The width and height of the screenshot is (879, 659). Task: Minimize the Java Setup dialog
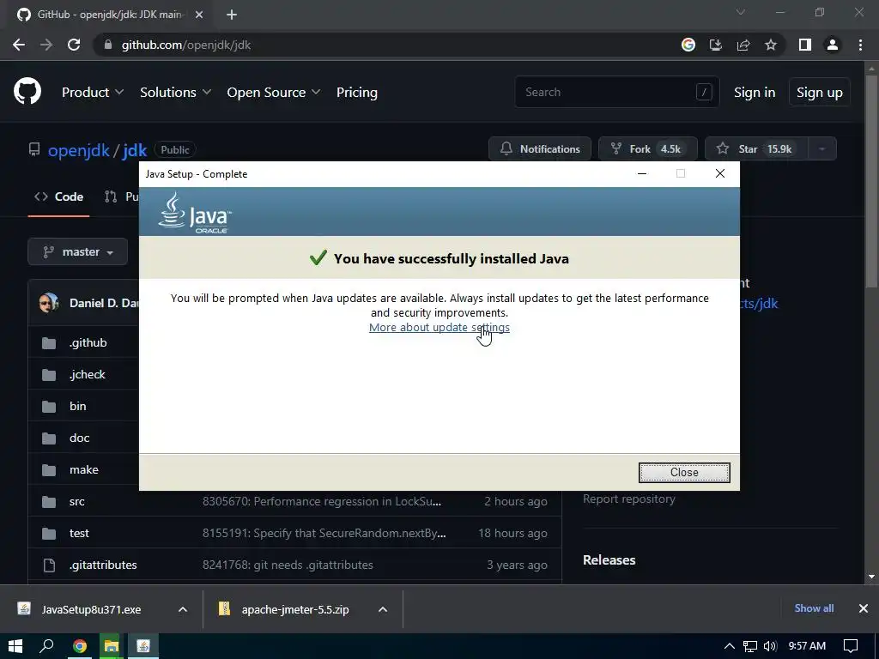(642, 173)
